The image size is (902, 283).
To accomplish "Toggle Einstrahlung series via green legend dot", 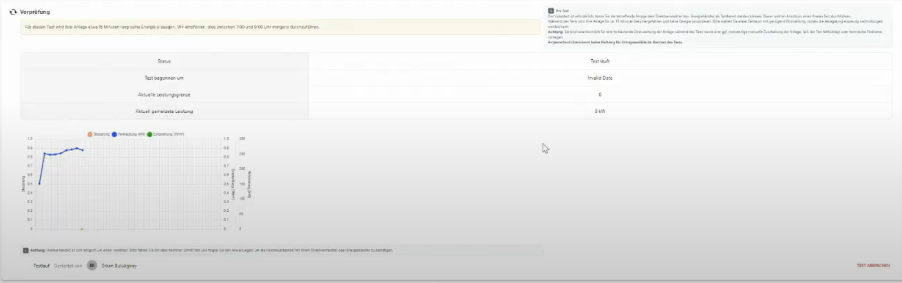I will coord(149,134).
